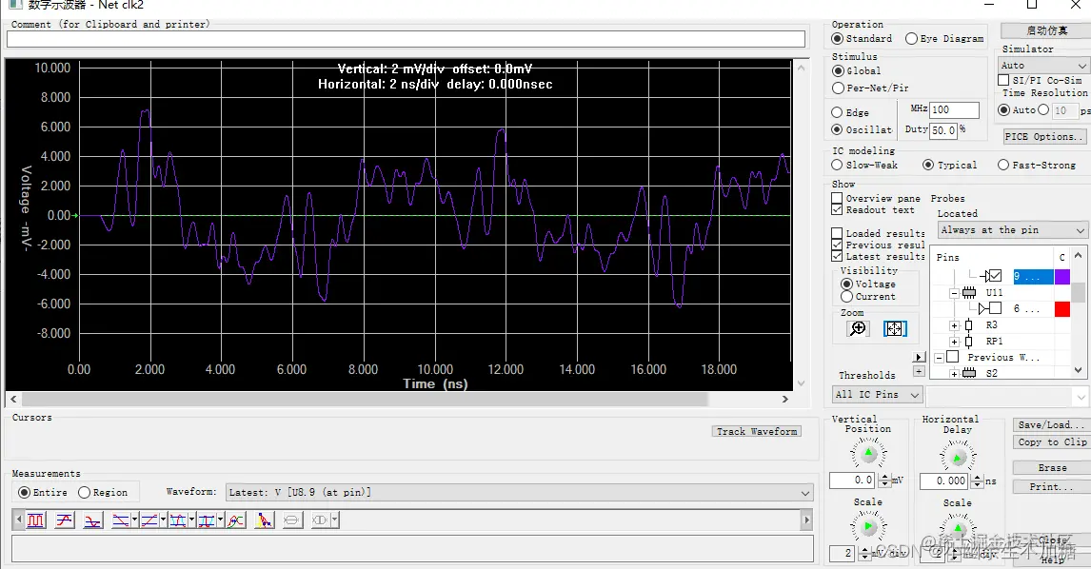This screenshot has height=569, width=1091.
Task: Open falling slew rate measurement dropdown arrow
Action: click(x=134, y=520)
